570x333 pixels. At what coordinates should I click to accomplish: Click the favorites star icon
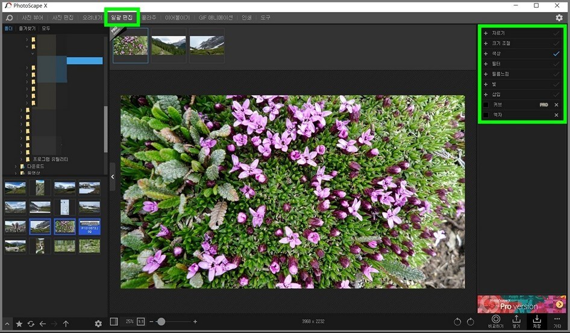coord(19,323)
